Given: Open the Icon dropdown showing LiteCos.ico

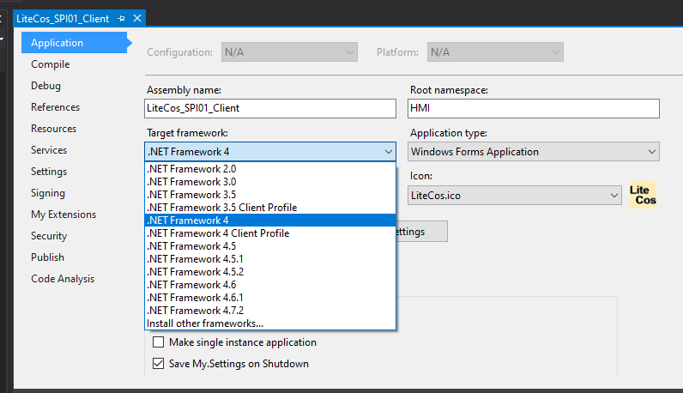Looking at the screenshot, I should pyautogui.click(x=515, y=195).
